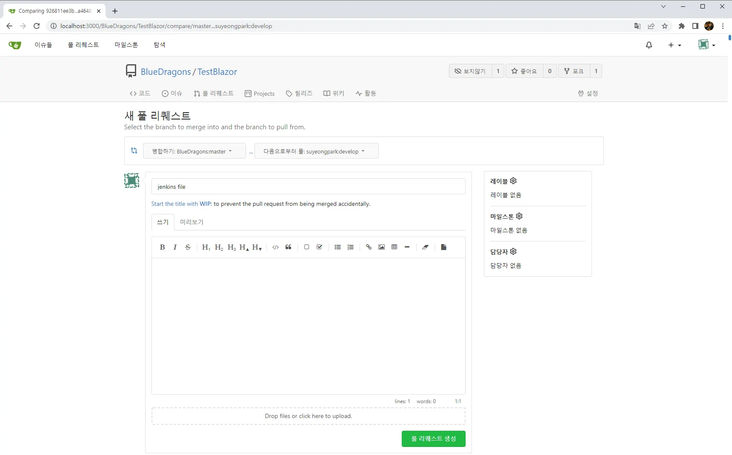Click the Drop files upload area
This screenshot has height=455, width=732.
pos(309,416)
